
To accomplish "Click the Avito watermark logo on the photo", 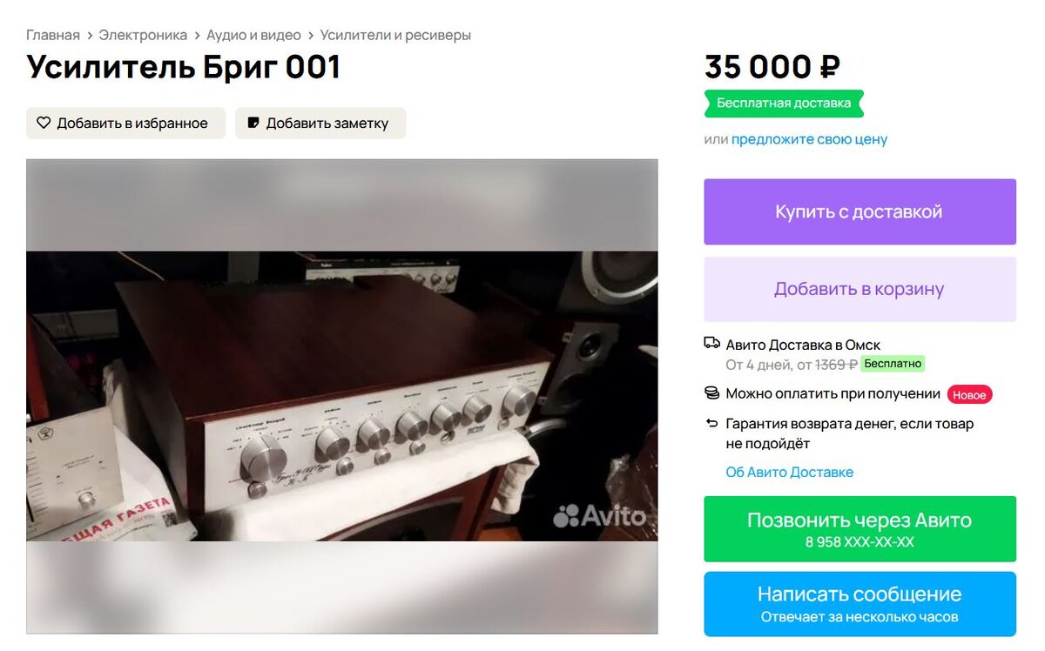I will 600,516.
